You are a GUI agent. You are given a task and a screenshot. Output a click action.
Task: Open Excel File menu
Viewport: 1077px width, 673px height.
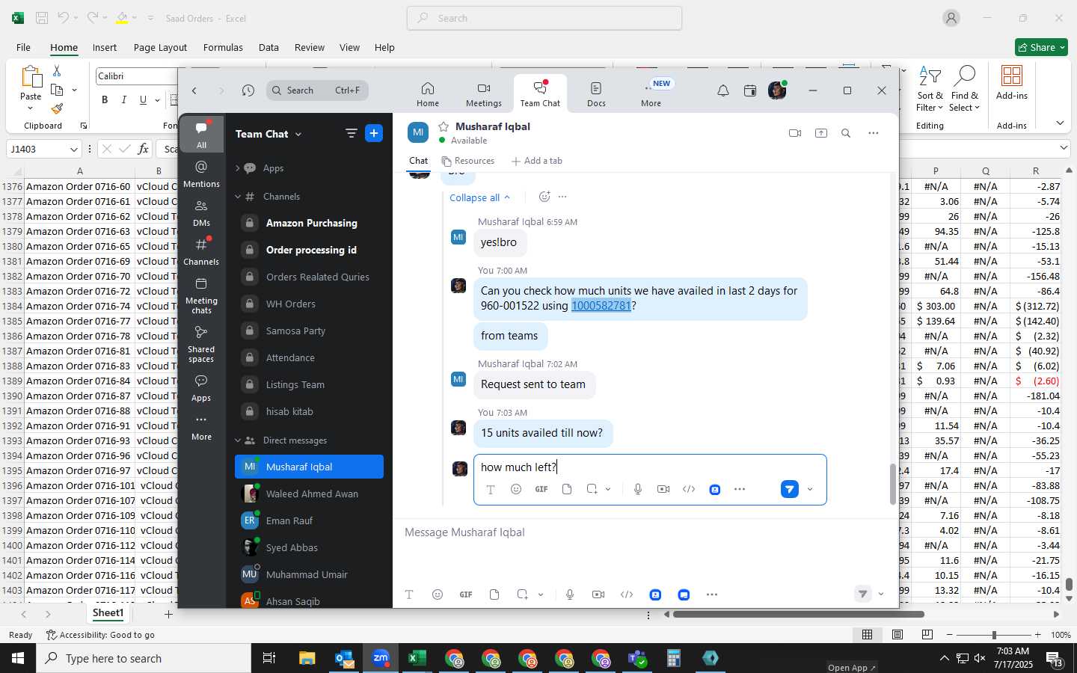pyautogui.click(x=23, y=47)
